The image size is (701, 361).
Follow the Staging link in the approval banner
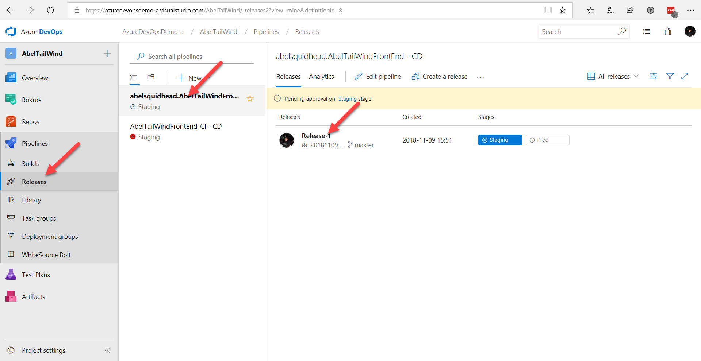pyautogui.click(x=347, y=98)
